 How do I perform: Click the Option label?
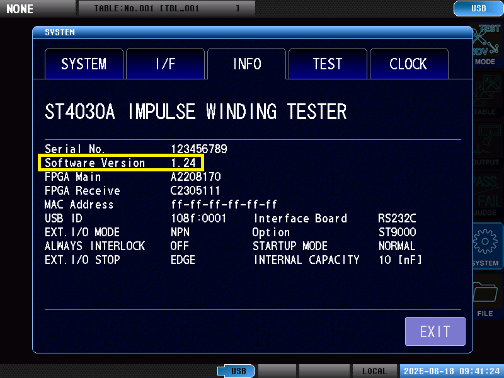[271, 232]
